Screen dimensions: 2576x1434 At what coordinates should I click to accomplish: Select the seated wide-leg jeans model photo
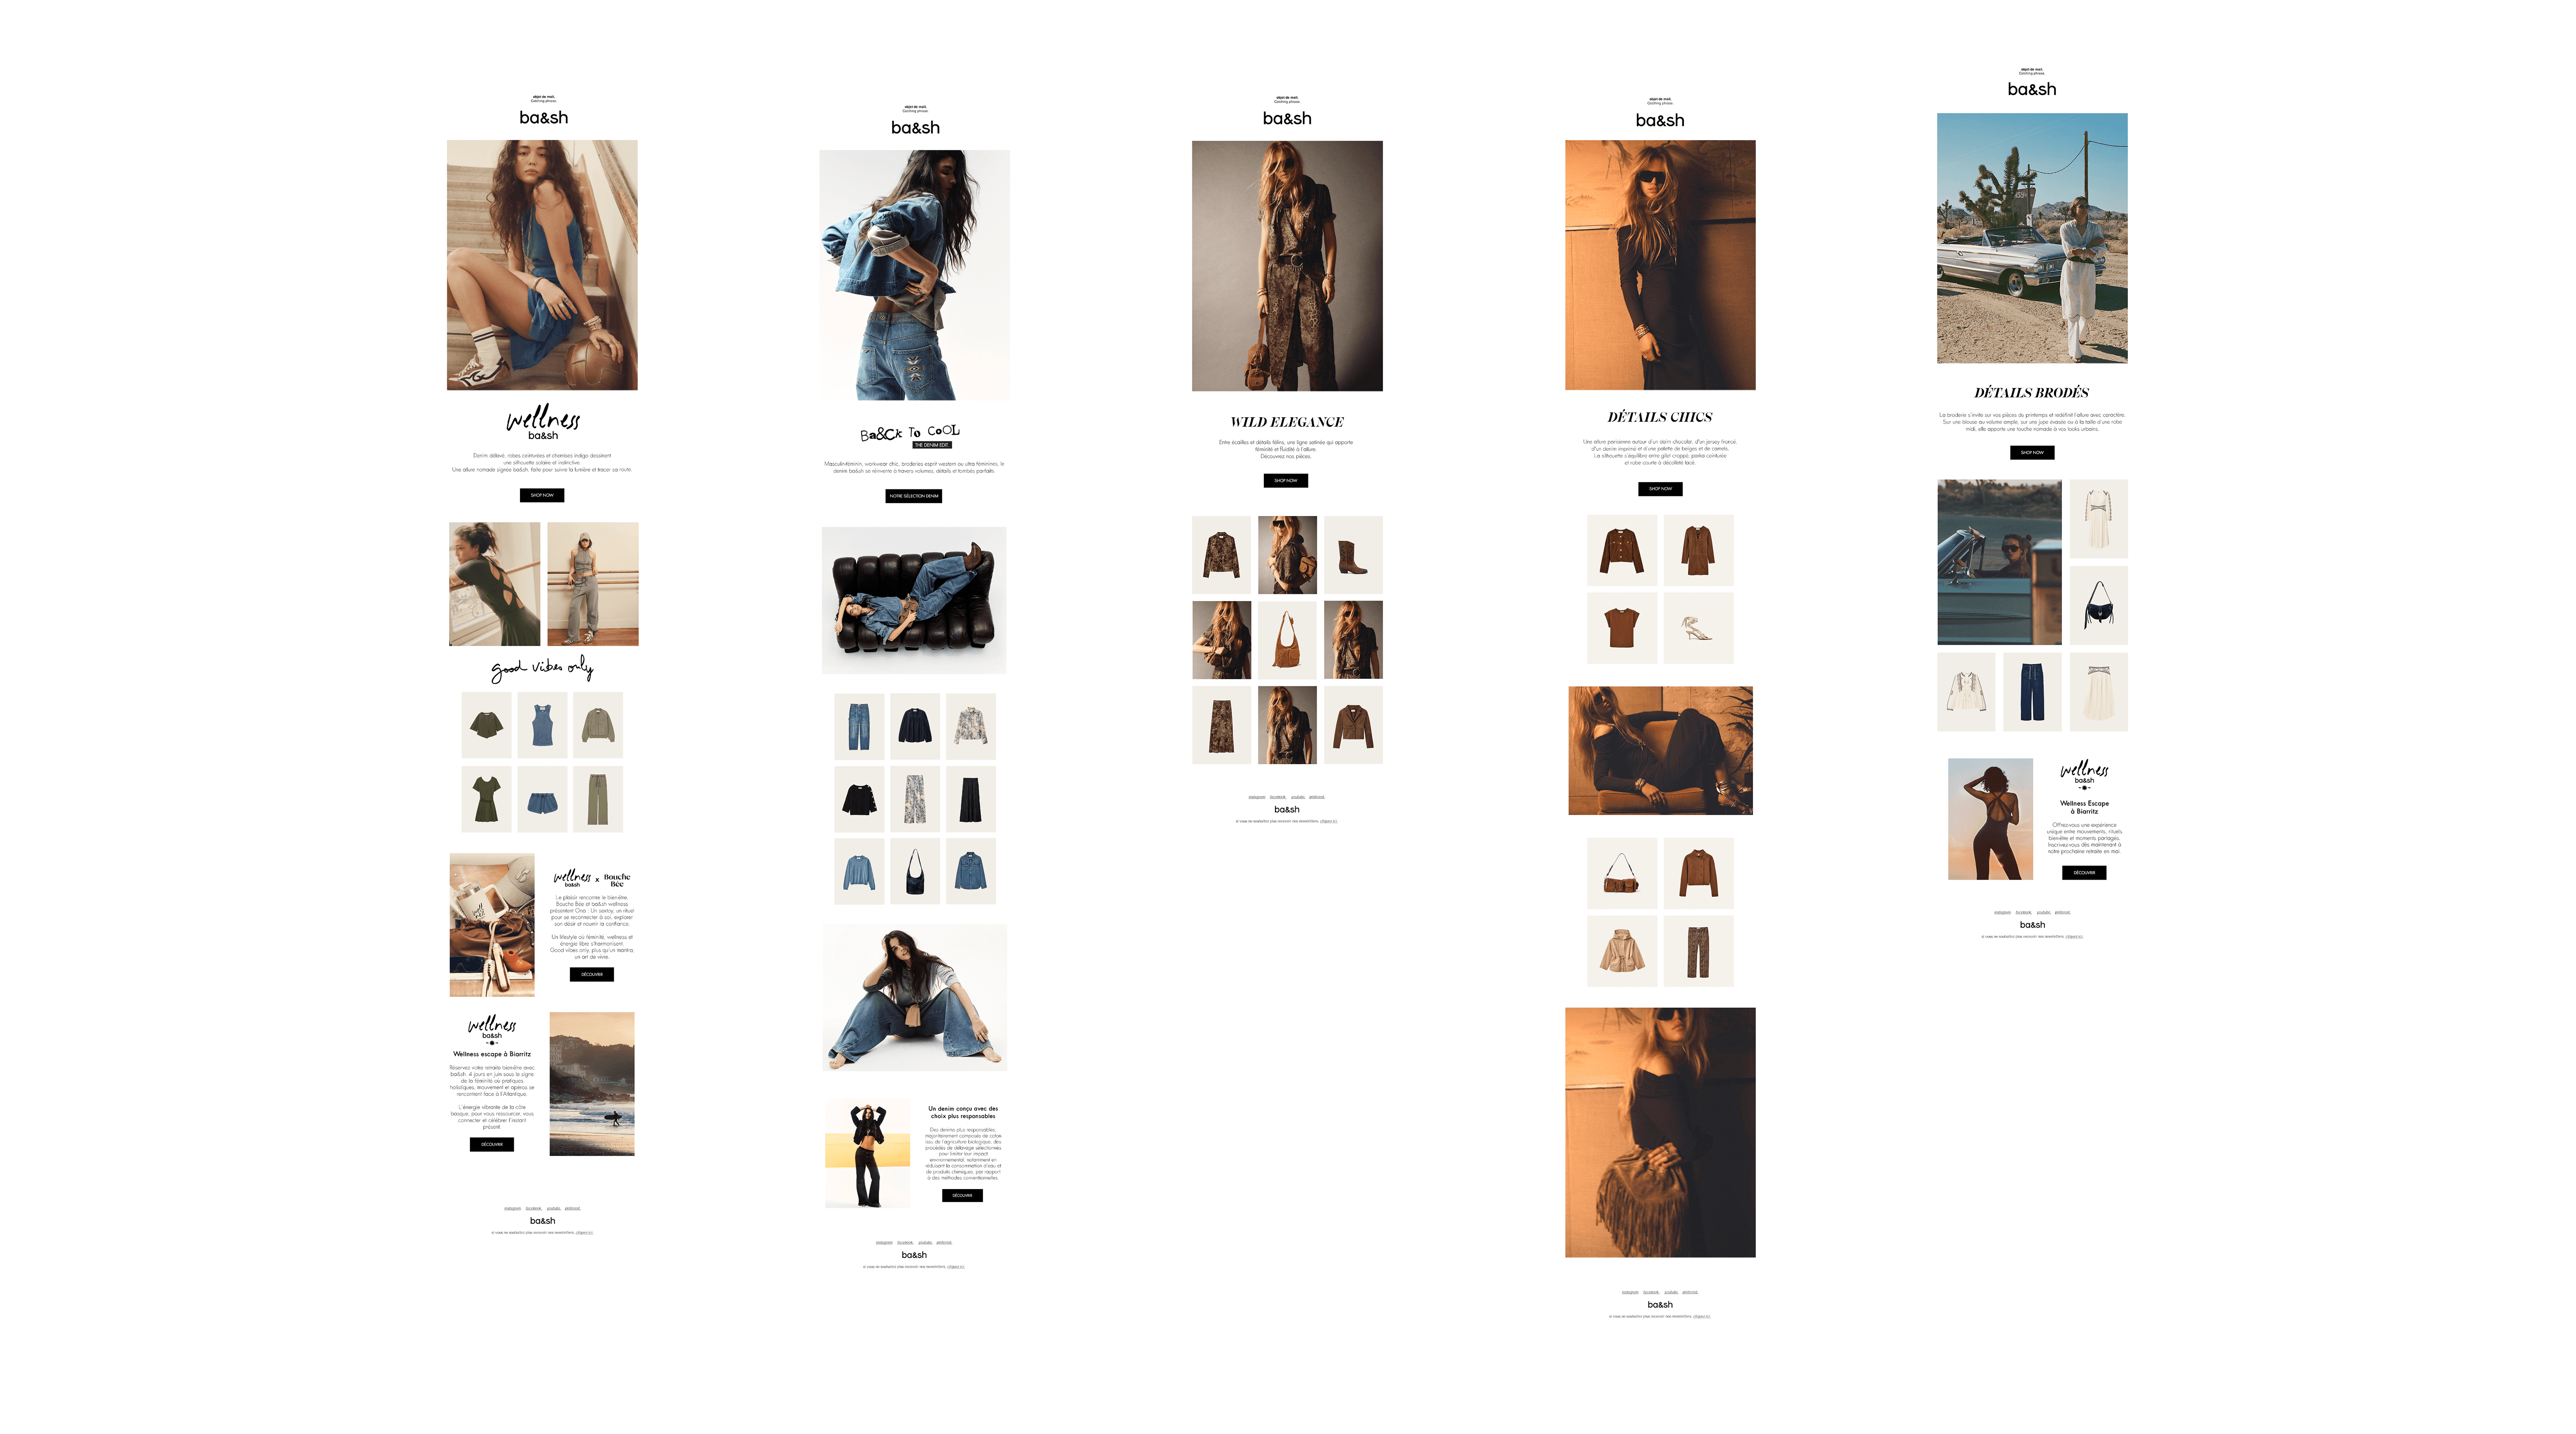914,998
